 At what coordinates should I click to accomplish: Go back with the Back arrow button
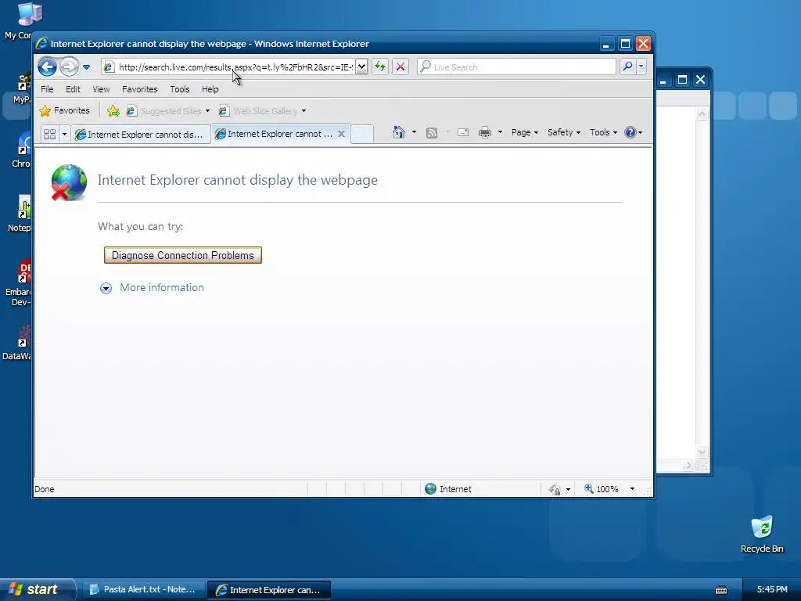[x=48, y=67]
